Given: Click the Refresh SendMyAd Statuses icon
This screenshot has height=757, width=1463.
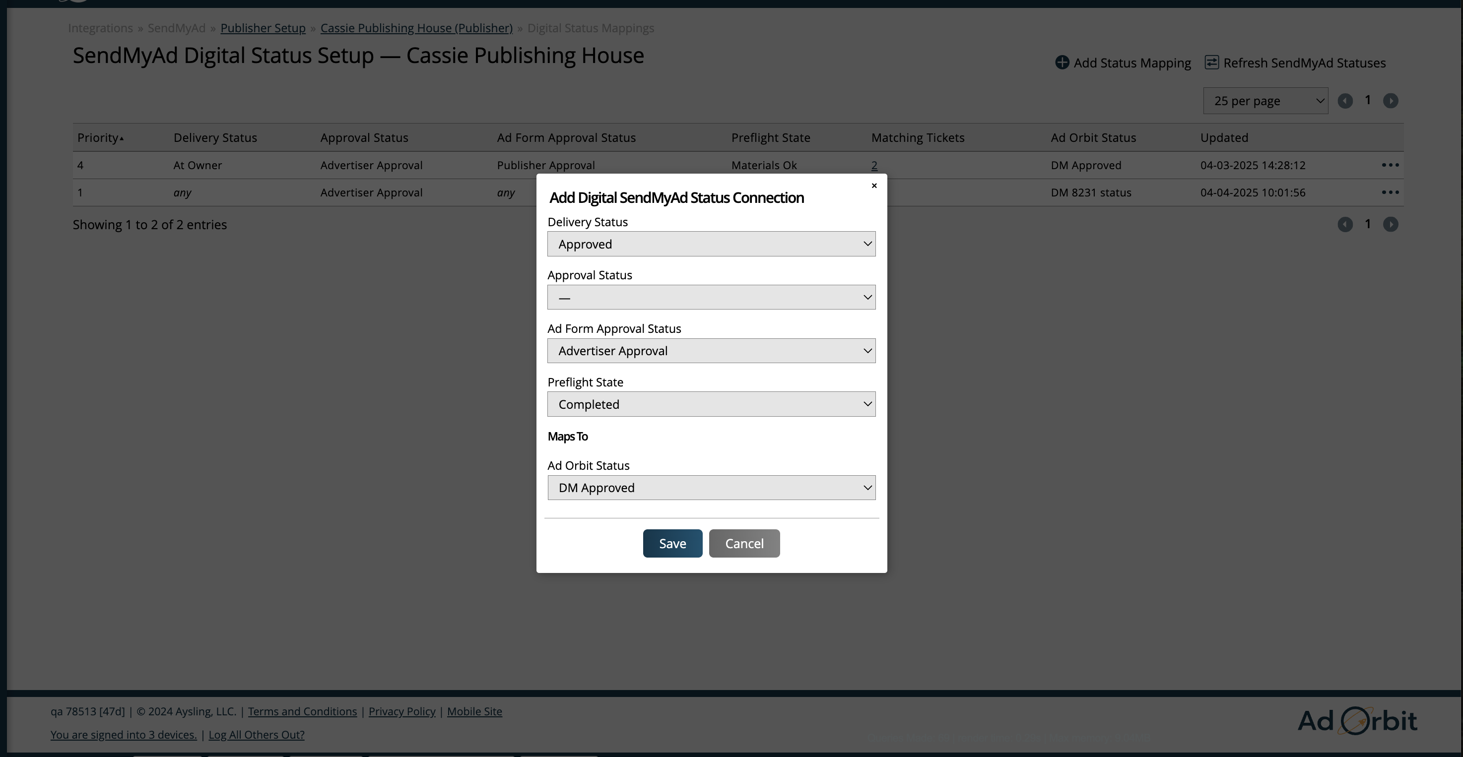Looking at the screenshot, I should pyautogui.click(x=1211, y=63).
